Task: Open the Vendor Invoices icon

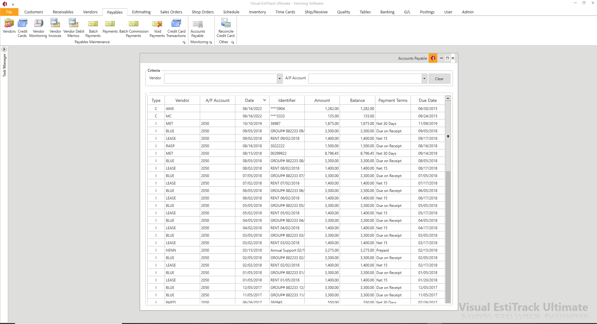Action: click(x=55, y=27)
